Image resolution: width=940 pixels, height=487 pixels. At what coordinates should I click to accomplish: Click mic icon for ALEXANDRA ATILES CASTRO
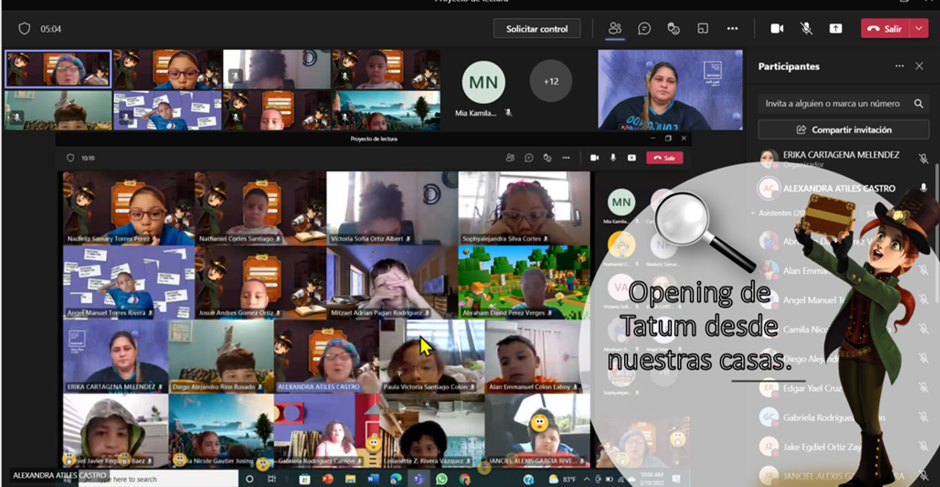point(923,188)
